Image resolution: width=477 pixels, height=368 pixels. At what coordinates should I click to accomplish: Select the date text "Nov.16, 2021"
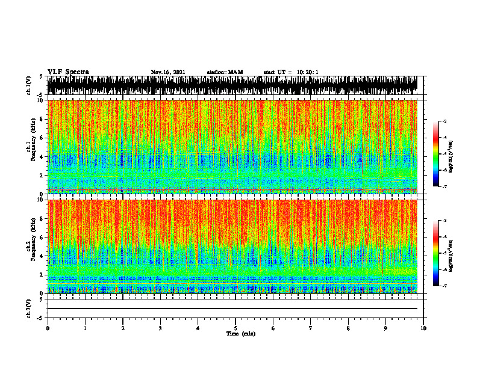(x=168, y=72)
